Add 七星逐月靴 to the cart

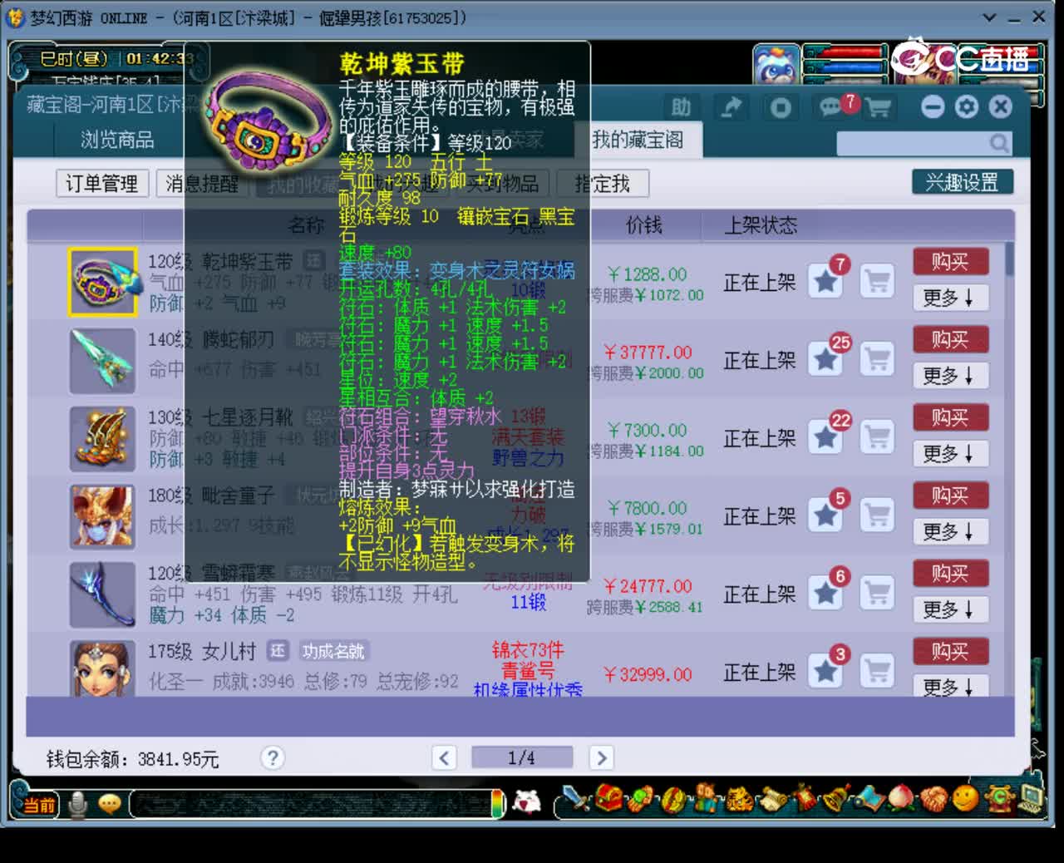[x=877, y=437]
